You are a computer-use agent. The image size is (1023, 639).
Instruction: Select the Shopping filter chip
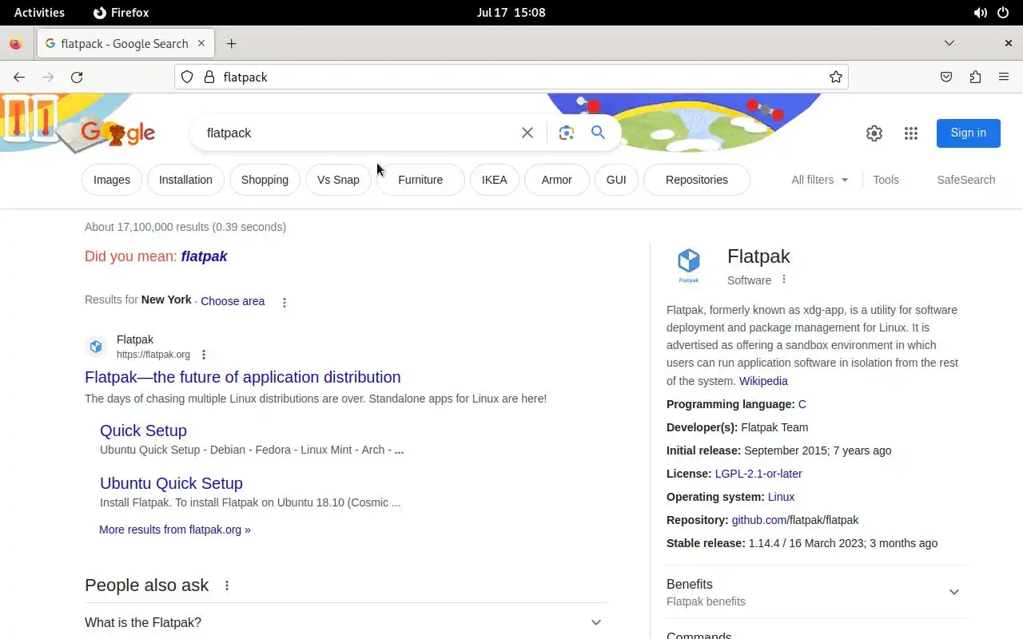pos(265,180)
